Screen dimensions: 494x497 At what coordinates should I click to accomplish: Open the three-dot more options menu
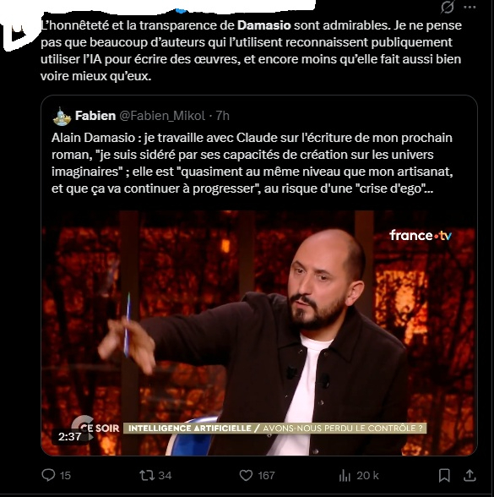(x=470, y=8)
